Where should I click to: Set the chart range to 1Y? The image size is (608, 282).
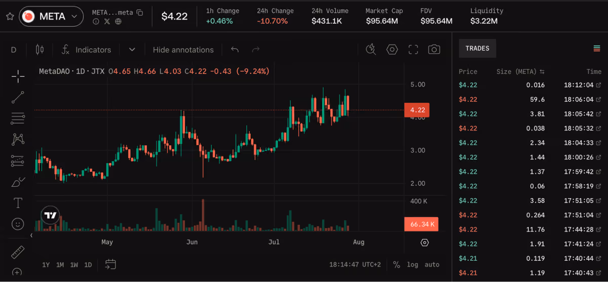[46, 265]
